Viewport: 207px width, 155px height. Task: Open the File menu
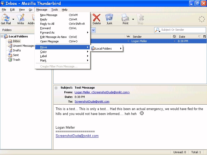4,10
